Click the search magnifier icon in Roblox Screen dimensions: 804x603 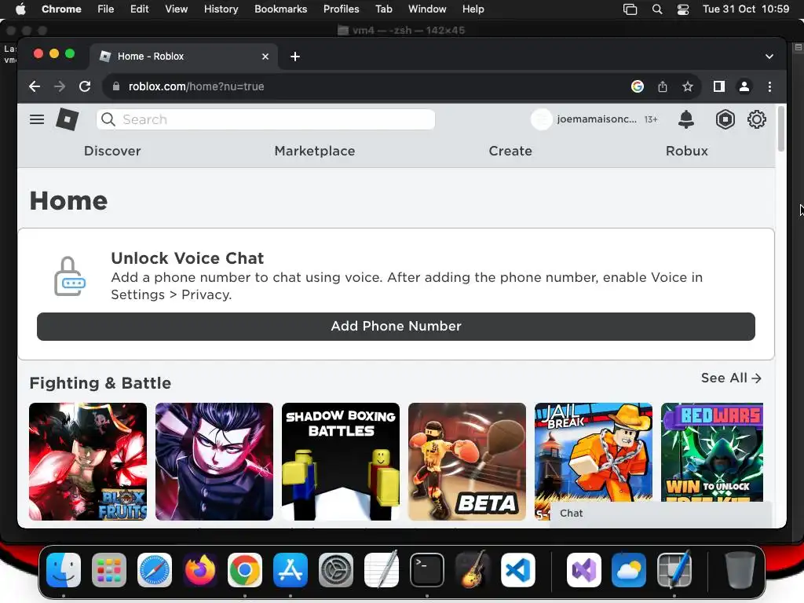click(x=108, y=119)
